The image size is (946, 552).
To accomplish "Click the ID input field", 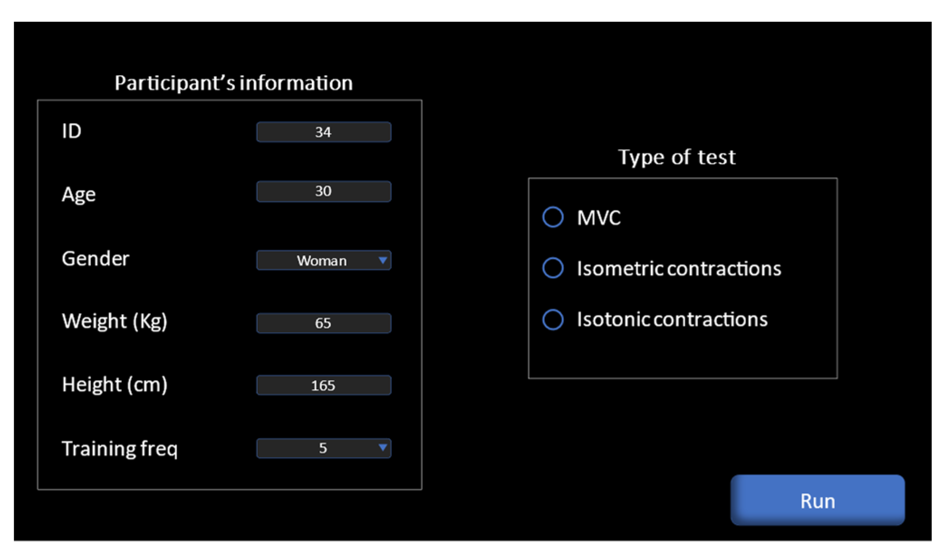I will point(323,132).
